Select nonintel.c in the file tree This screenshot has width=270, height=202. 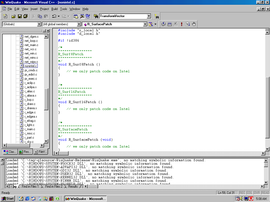(31, 66)
